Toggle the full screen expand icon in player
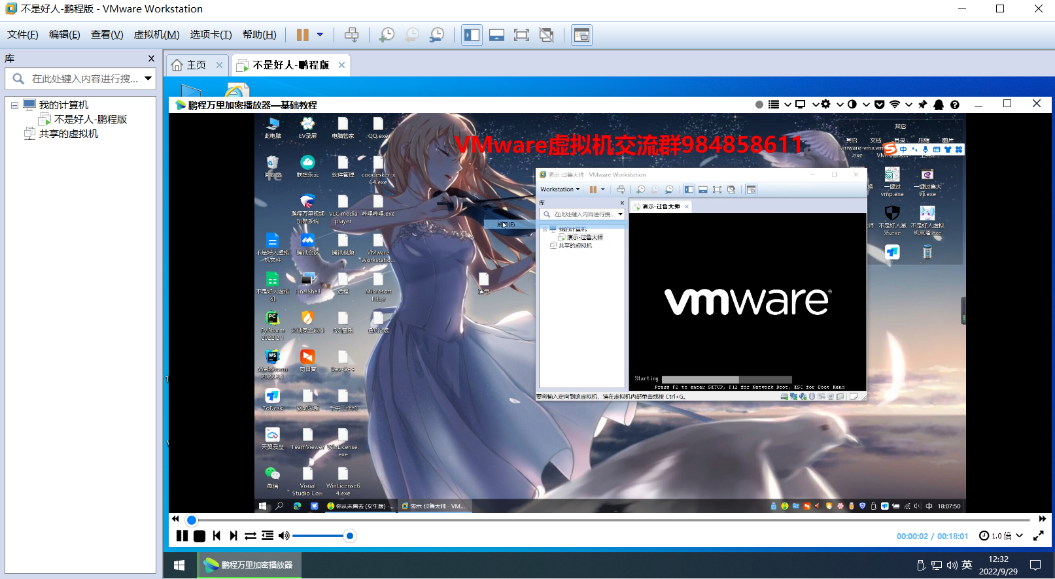 [1038, 536]
